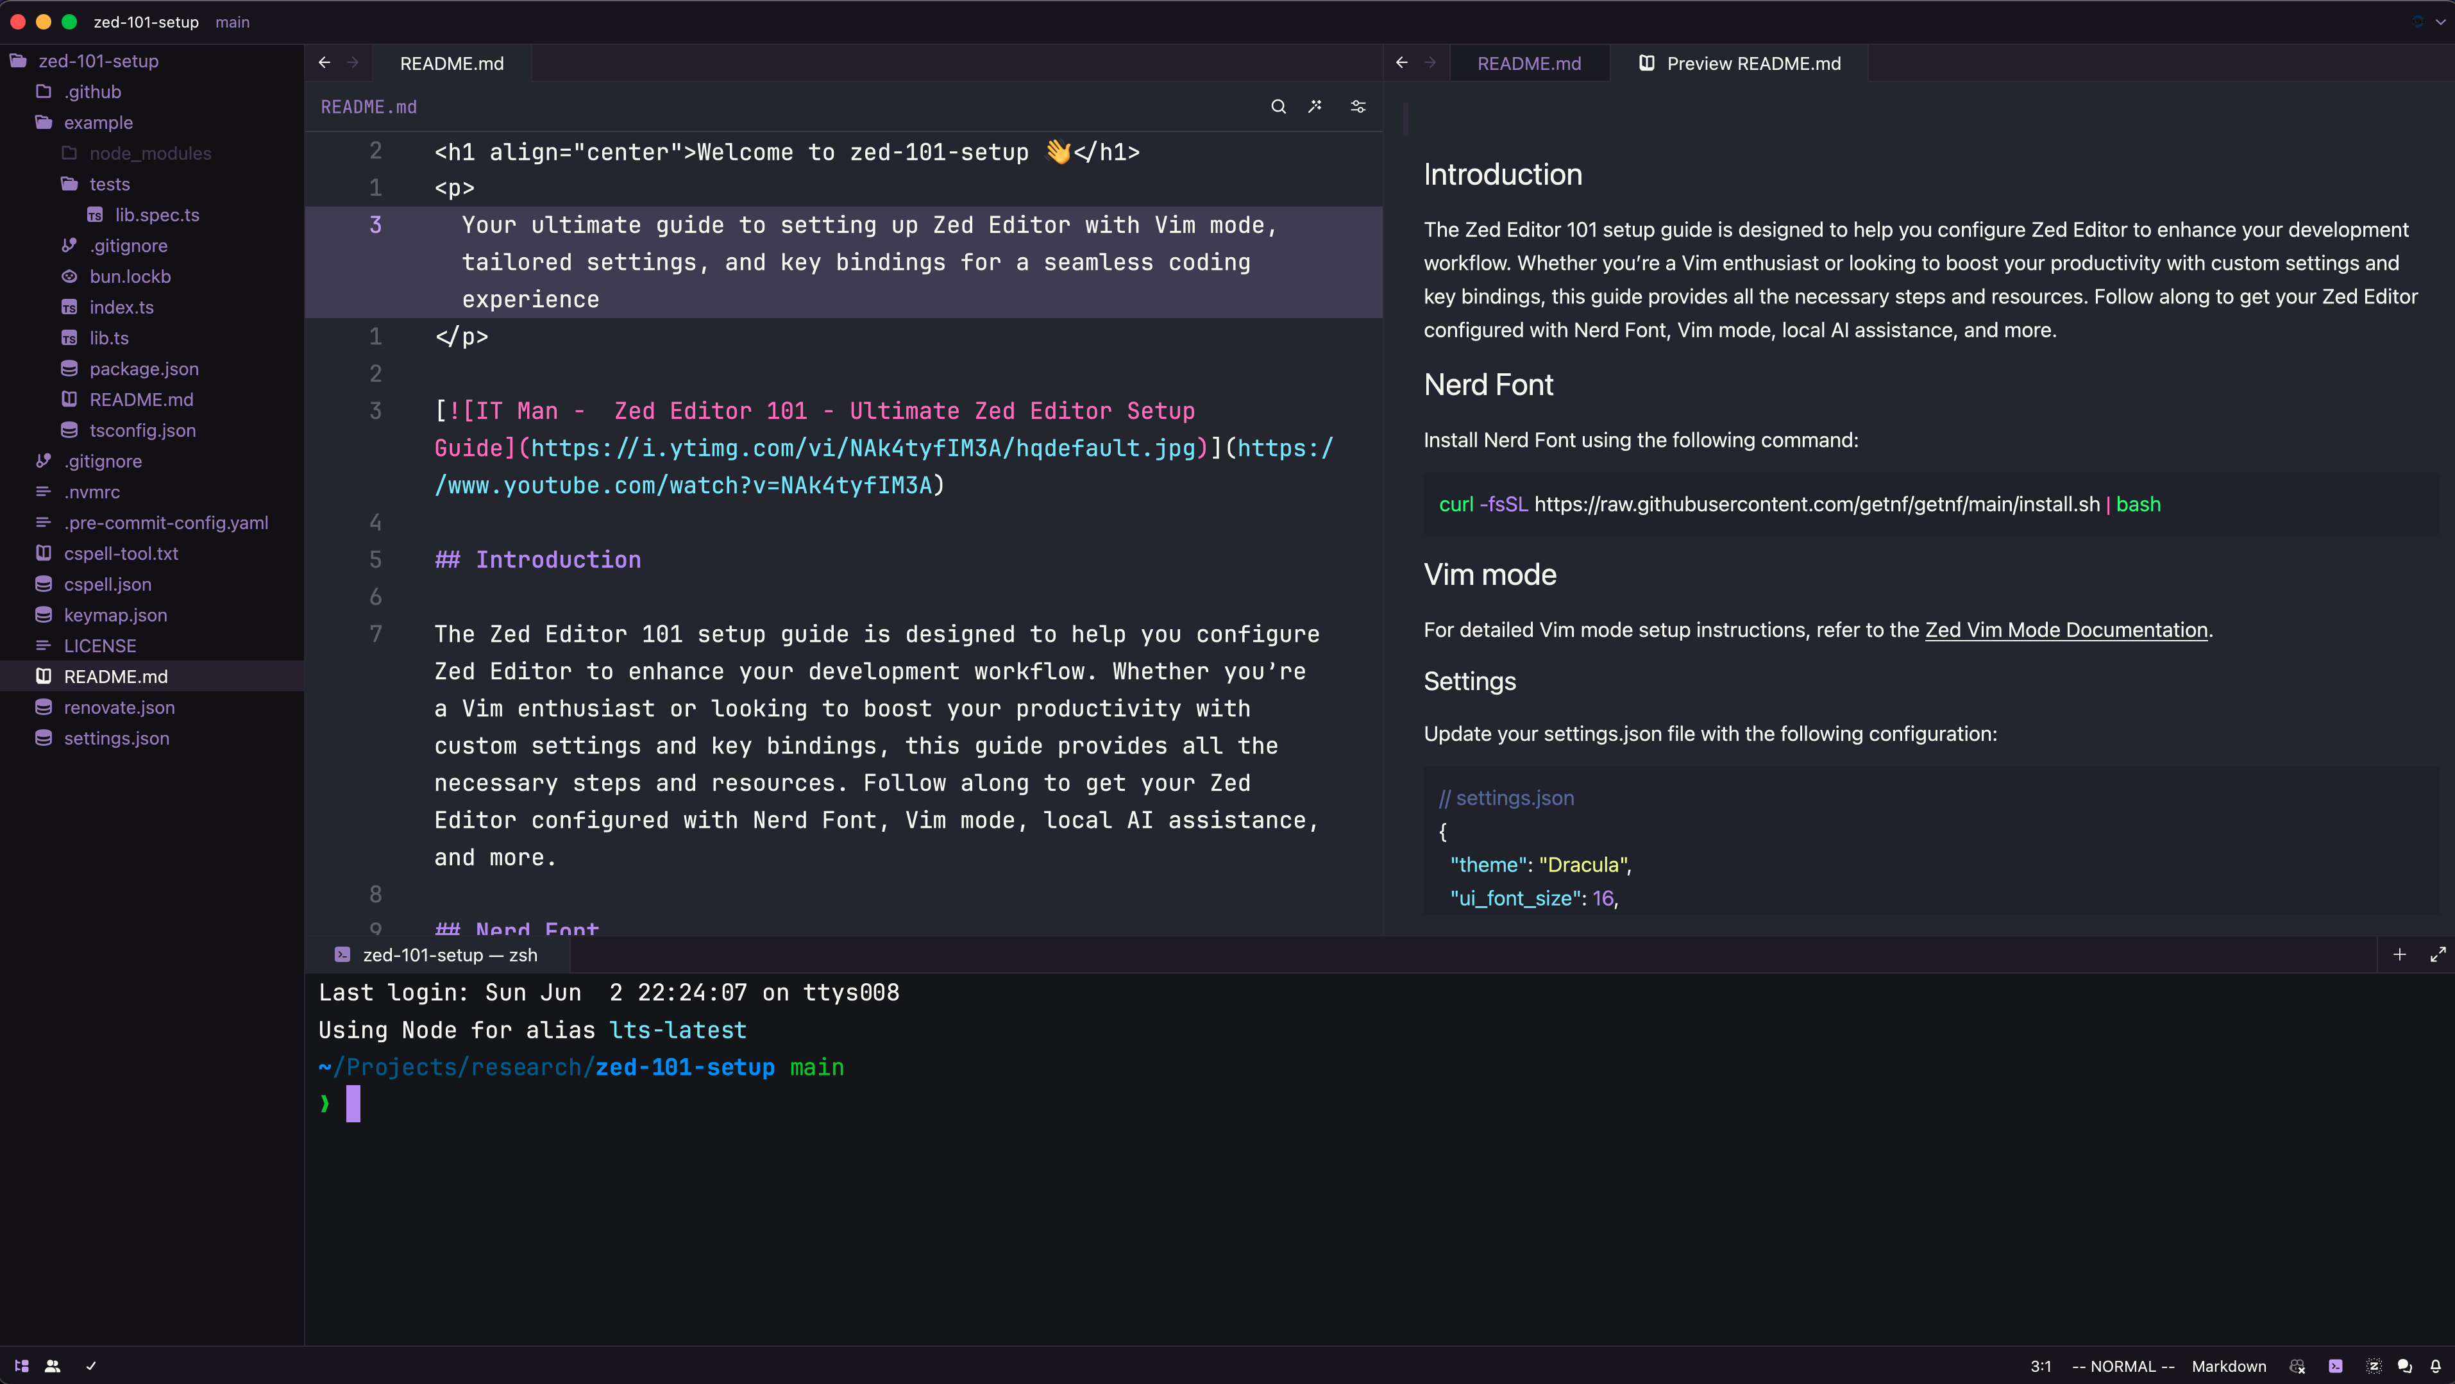Open the collaboration panel people icon
The image size is (2455, 1384).
53,1366
